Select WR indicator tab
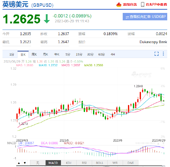The height and width of the screenshot is (167, 170). [x=115, y=163]
